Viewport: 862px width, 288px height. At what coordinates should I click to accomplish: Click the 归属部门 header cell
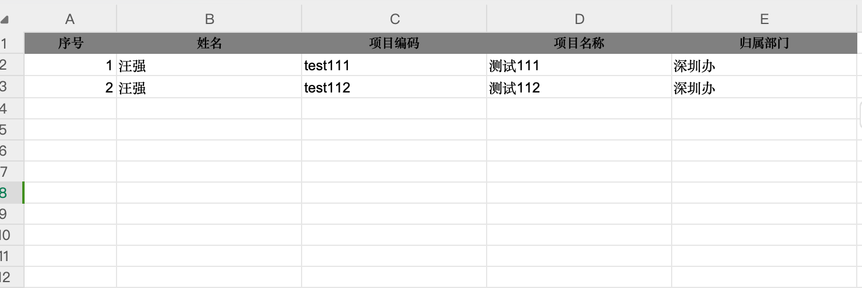coord(764,43)
